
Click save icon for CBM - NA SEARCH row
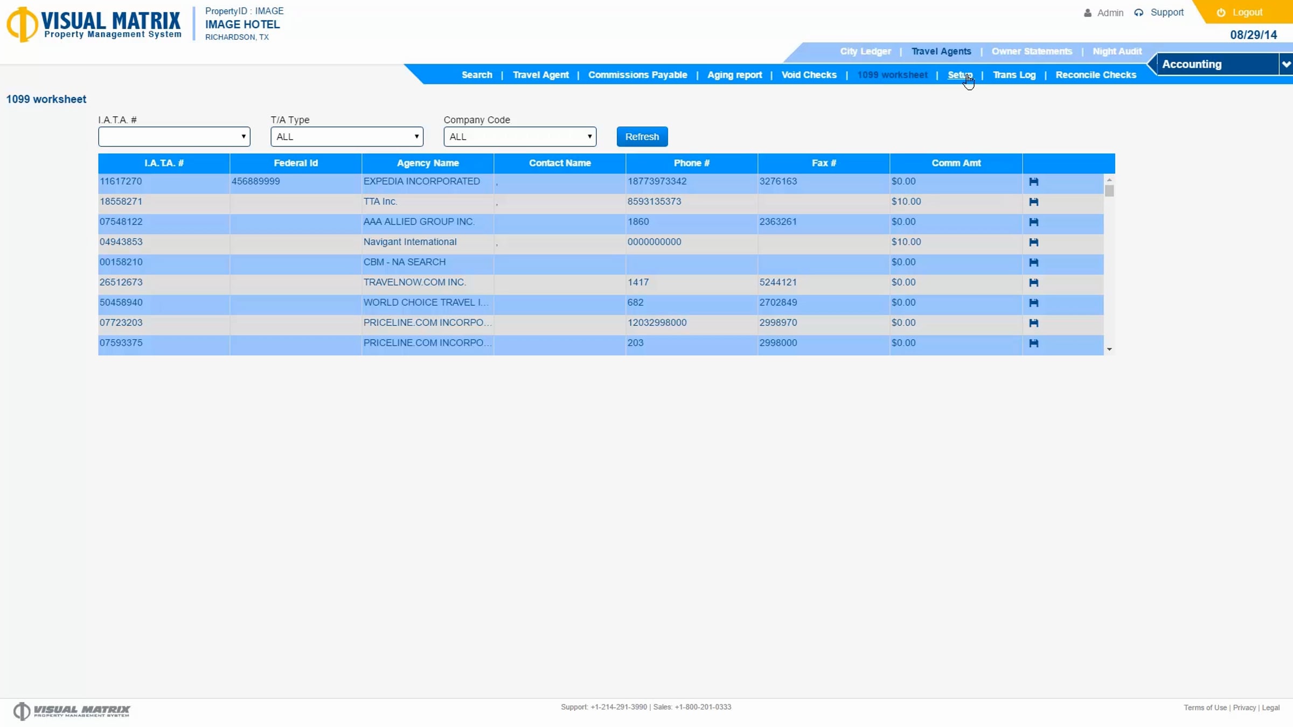pyautogui.click(x=1033, y=262)
